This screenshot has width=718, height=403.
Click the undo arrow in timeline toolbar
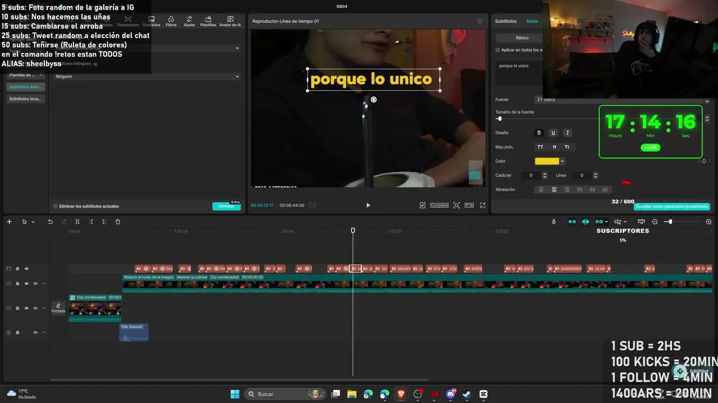pos(50,222)
